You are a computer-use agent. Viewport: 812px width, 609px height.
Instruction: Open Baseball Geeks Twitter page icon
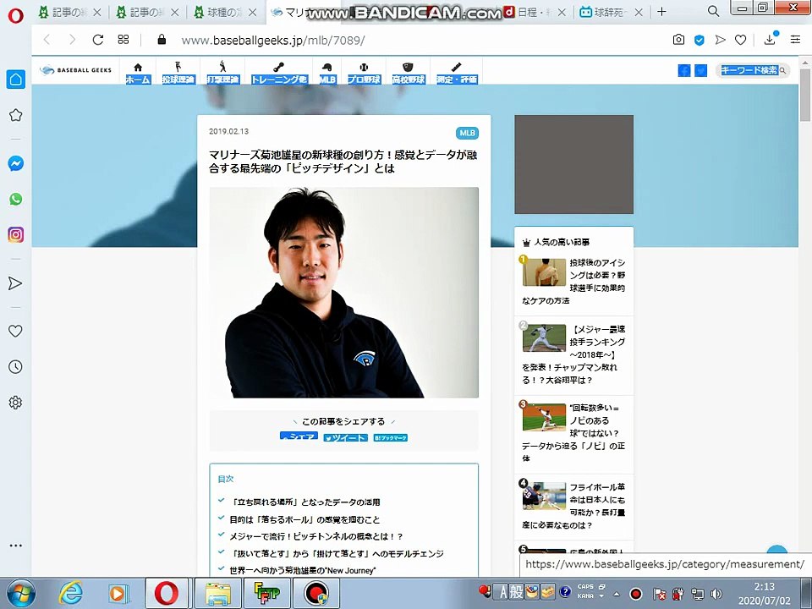click(x=700, y=70)
